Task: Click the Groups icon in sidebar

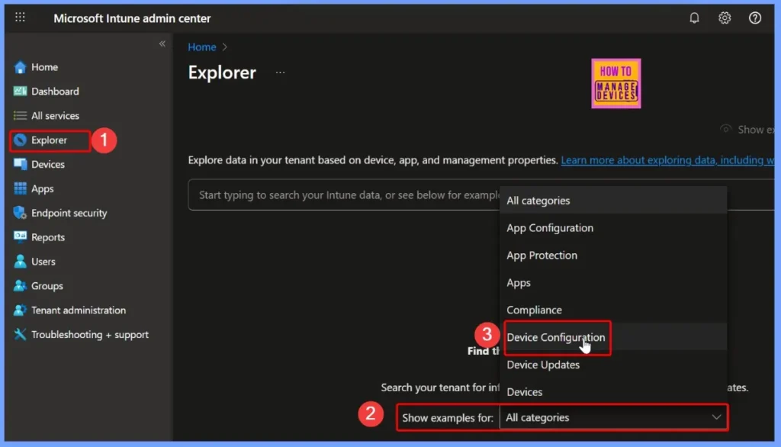Action: coord(20,285)
